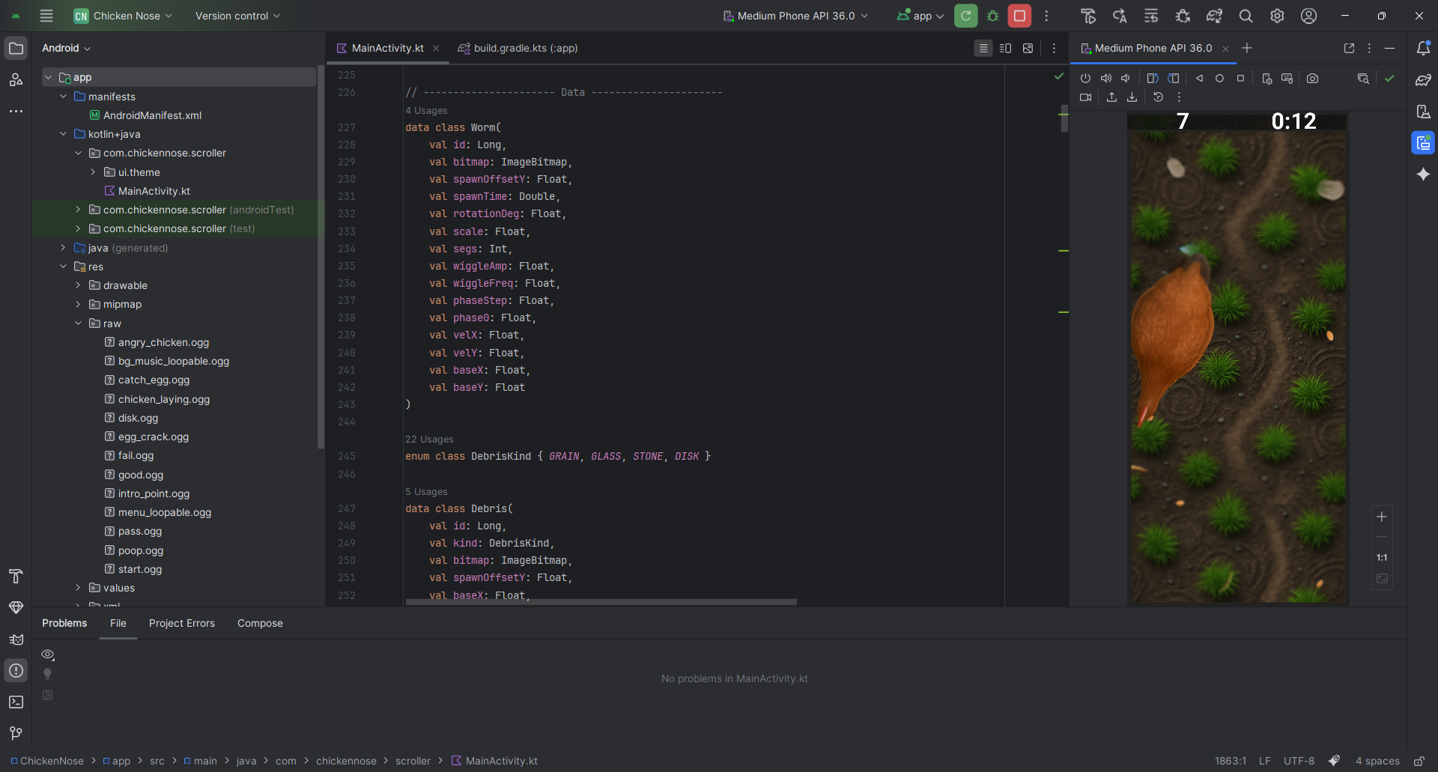The height and width of the screenshot is (772, 1438).
Task: Start emulator screen recording with the video icon
Action: 1085,97
